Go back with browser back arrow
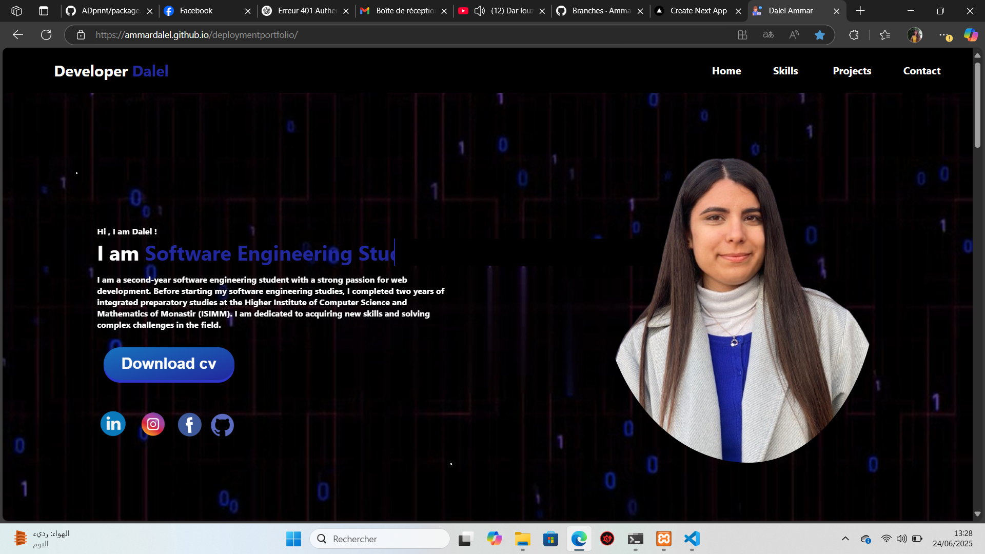The height and width of the screenshot is (554, 985). click(18, 35)
